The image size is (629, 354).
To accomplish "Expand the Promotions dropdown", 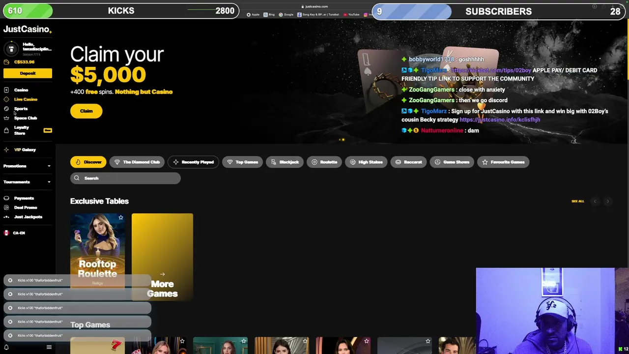I will pyautogui.click(x=28, y=166).
